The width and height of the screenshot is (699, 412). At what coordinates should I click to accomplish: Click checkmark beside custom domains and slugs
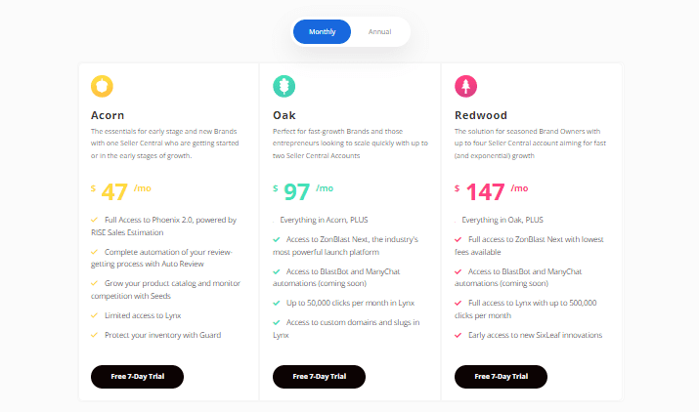point(277,322)
